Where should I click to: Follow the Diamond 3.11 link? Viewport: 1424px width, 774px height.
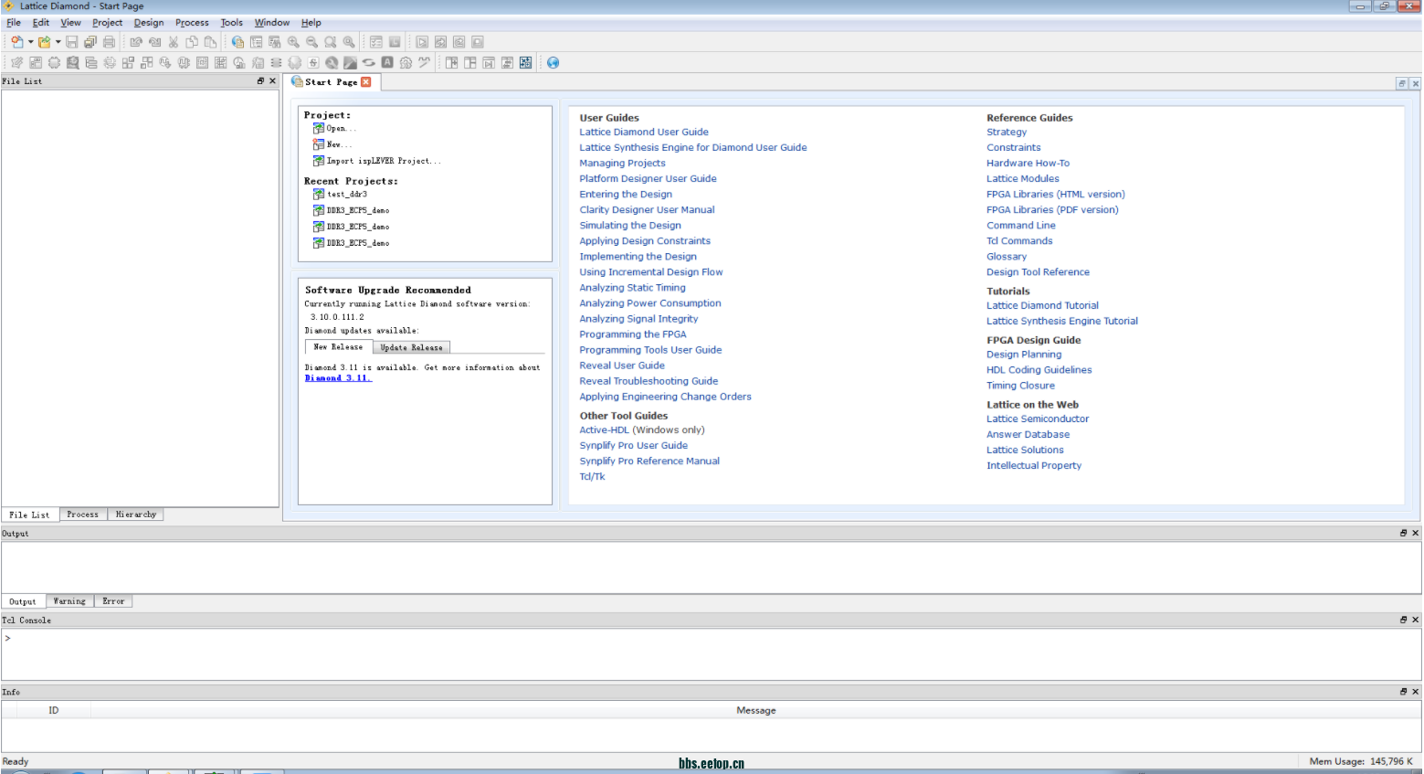[x=338, y=378]
